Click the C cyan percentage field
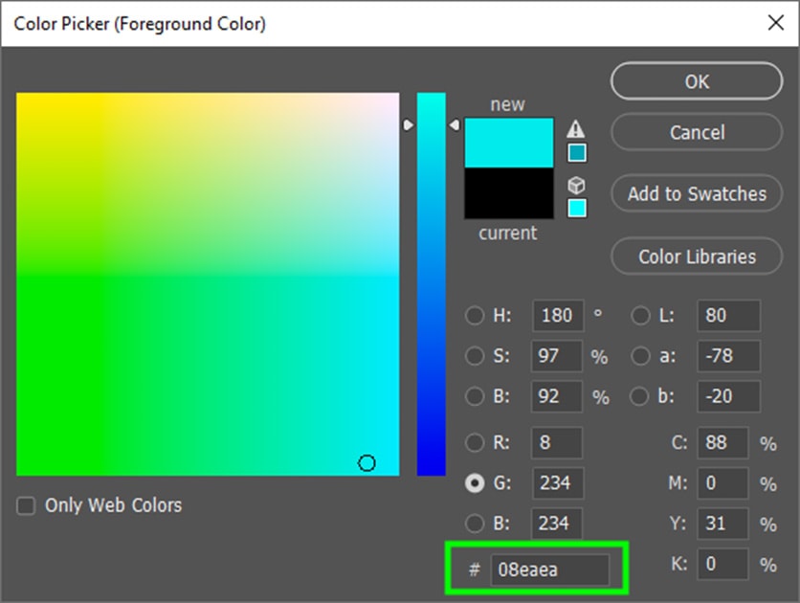 (722, 442)
